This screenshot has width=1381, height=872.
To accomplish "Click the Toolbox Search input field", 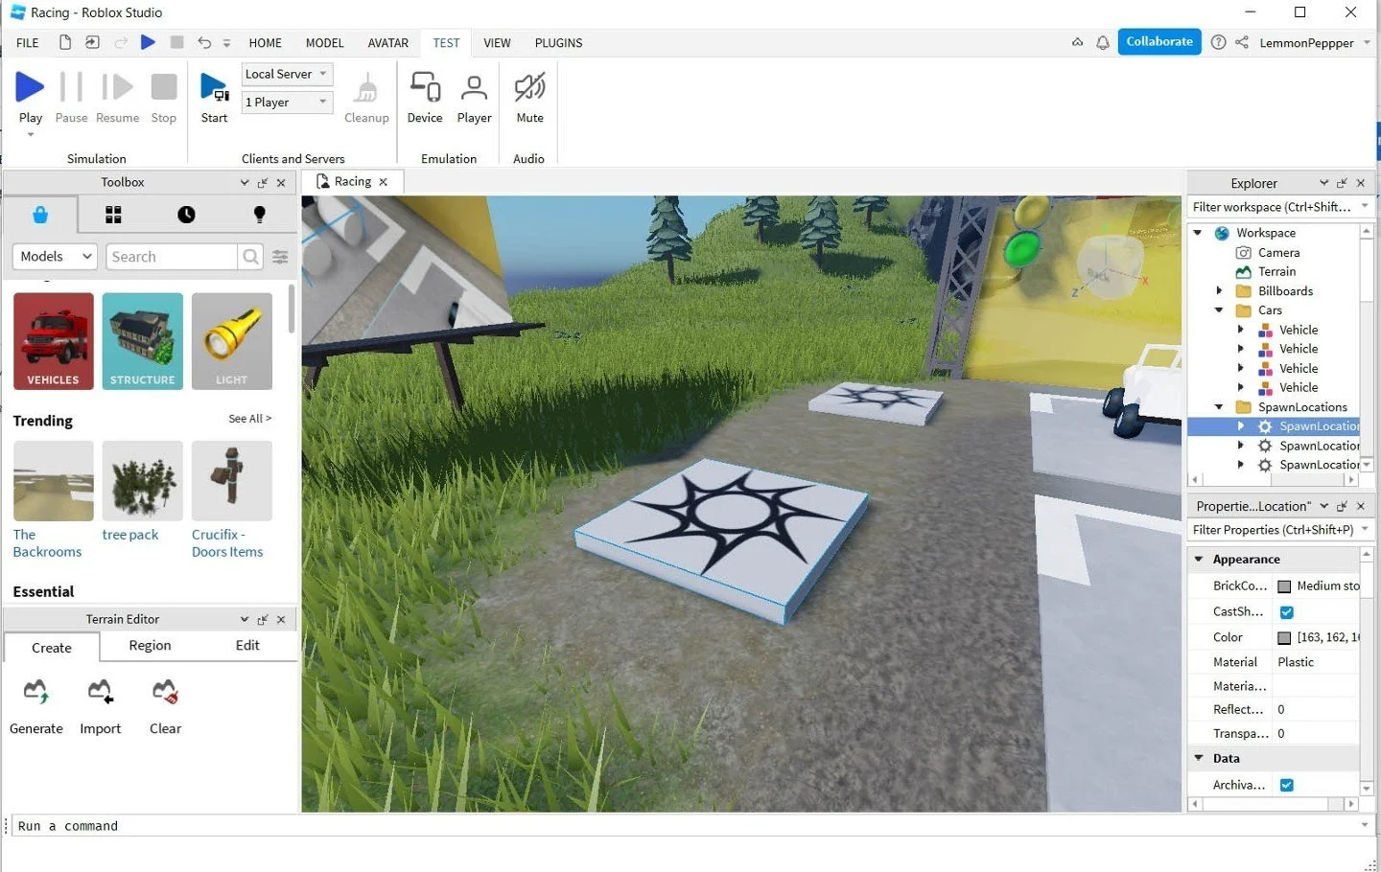I will [172, 257].
